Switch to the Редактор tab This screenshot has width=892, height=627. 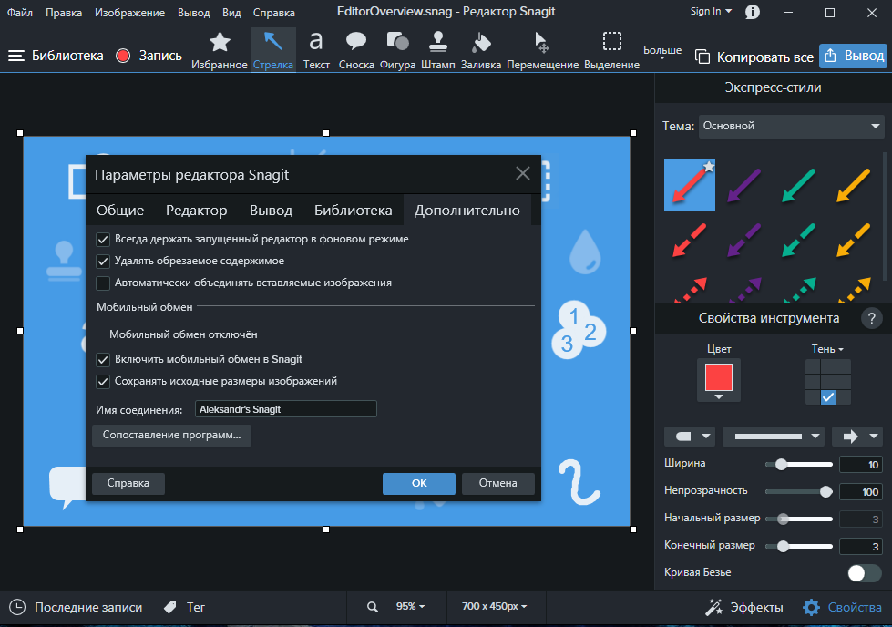(196, 210)
